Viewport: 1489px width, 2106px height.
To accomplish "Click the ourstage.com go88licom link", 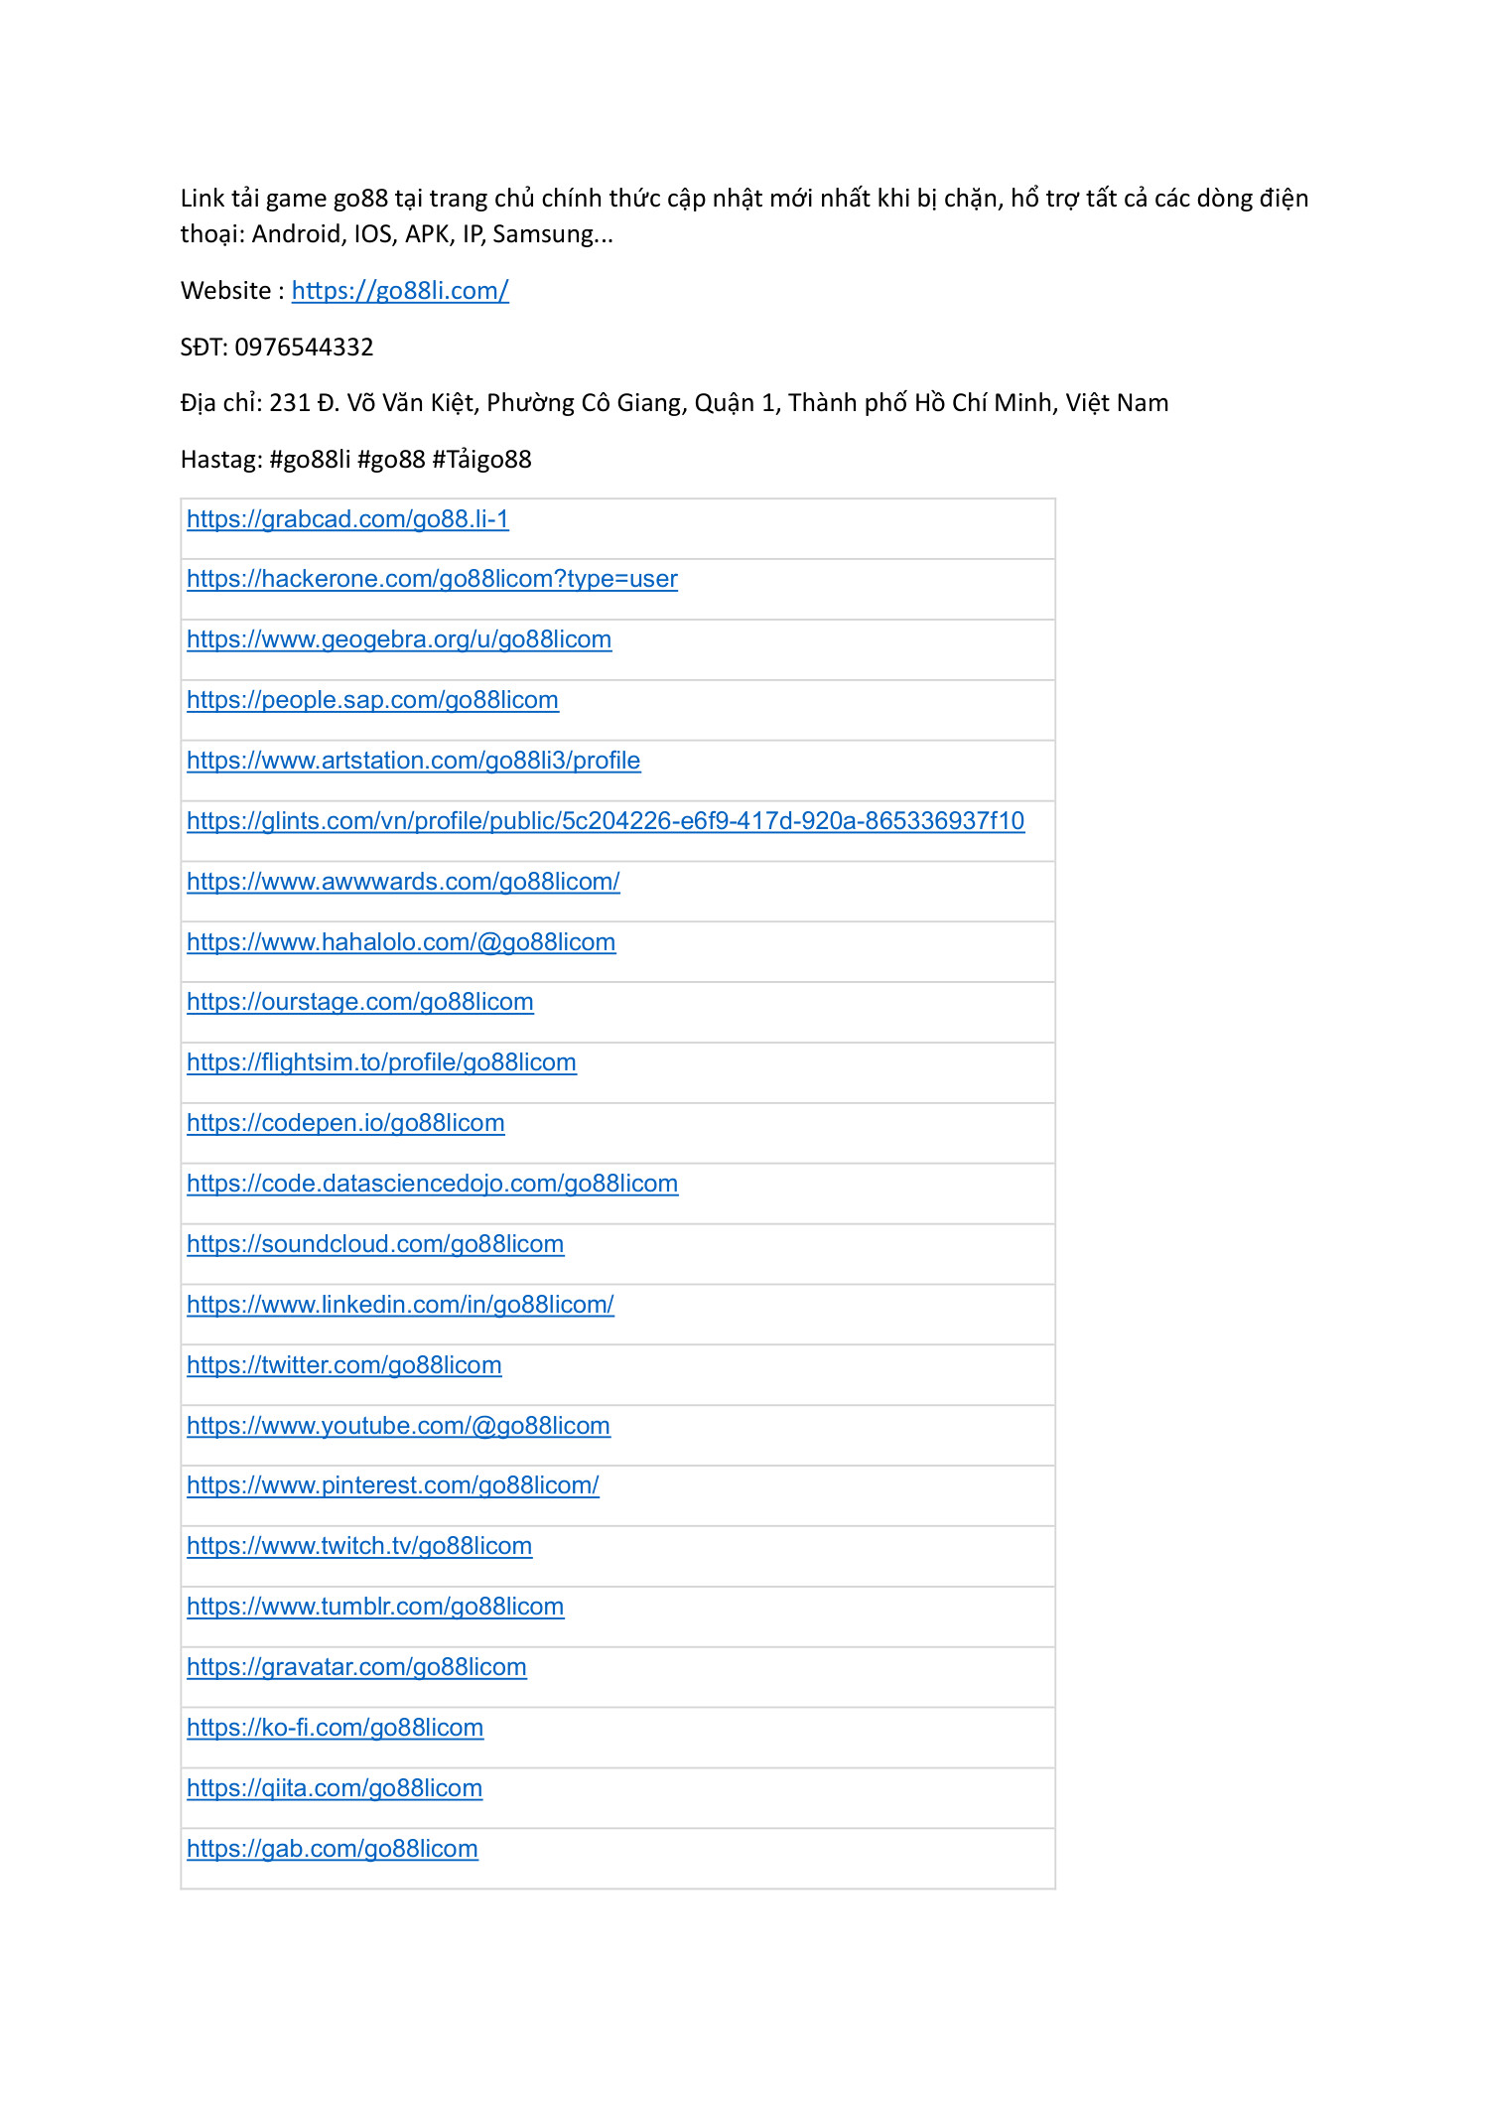I will pos(360,1002).
